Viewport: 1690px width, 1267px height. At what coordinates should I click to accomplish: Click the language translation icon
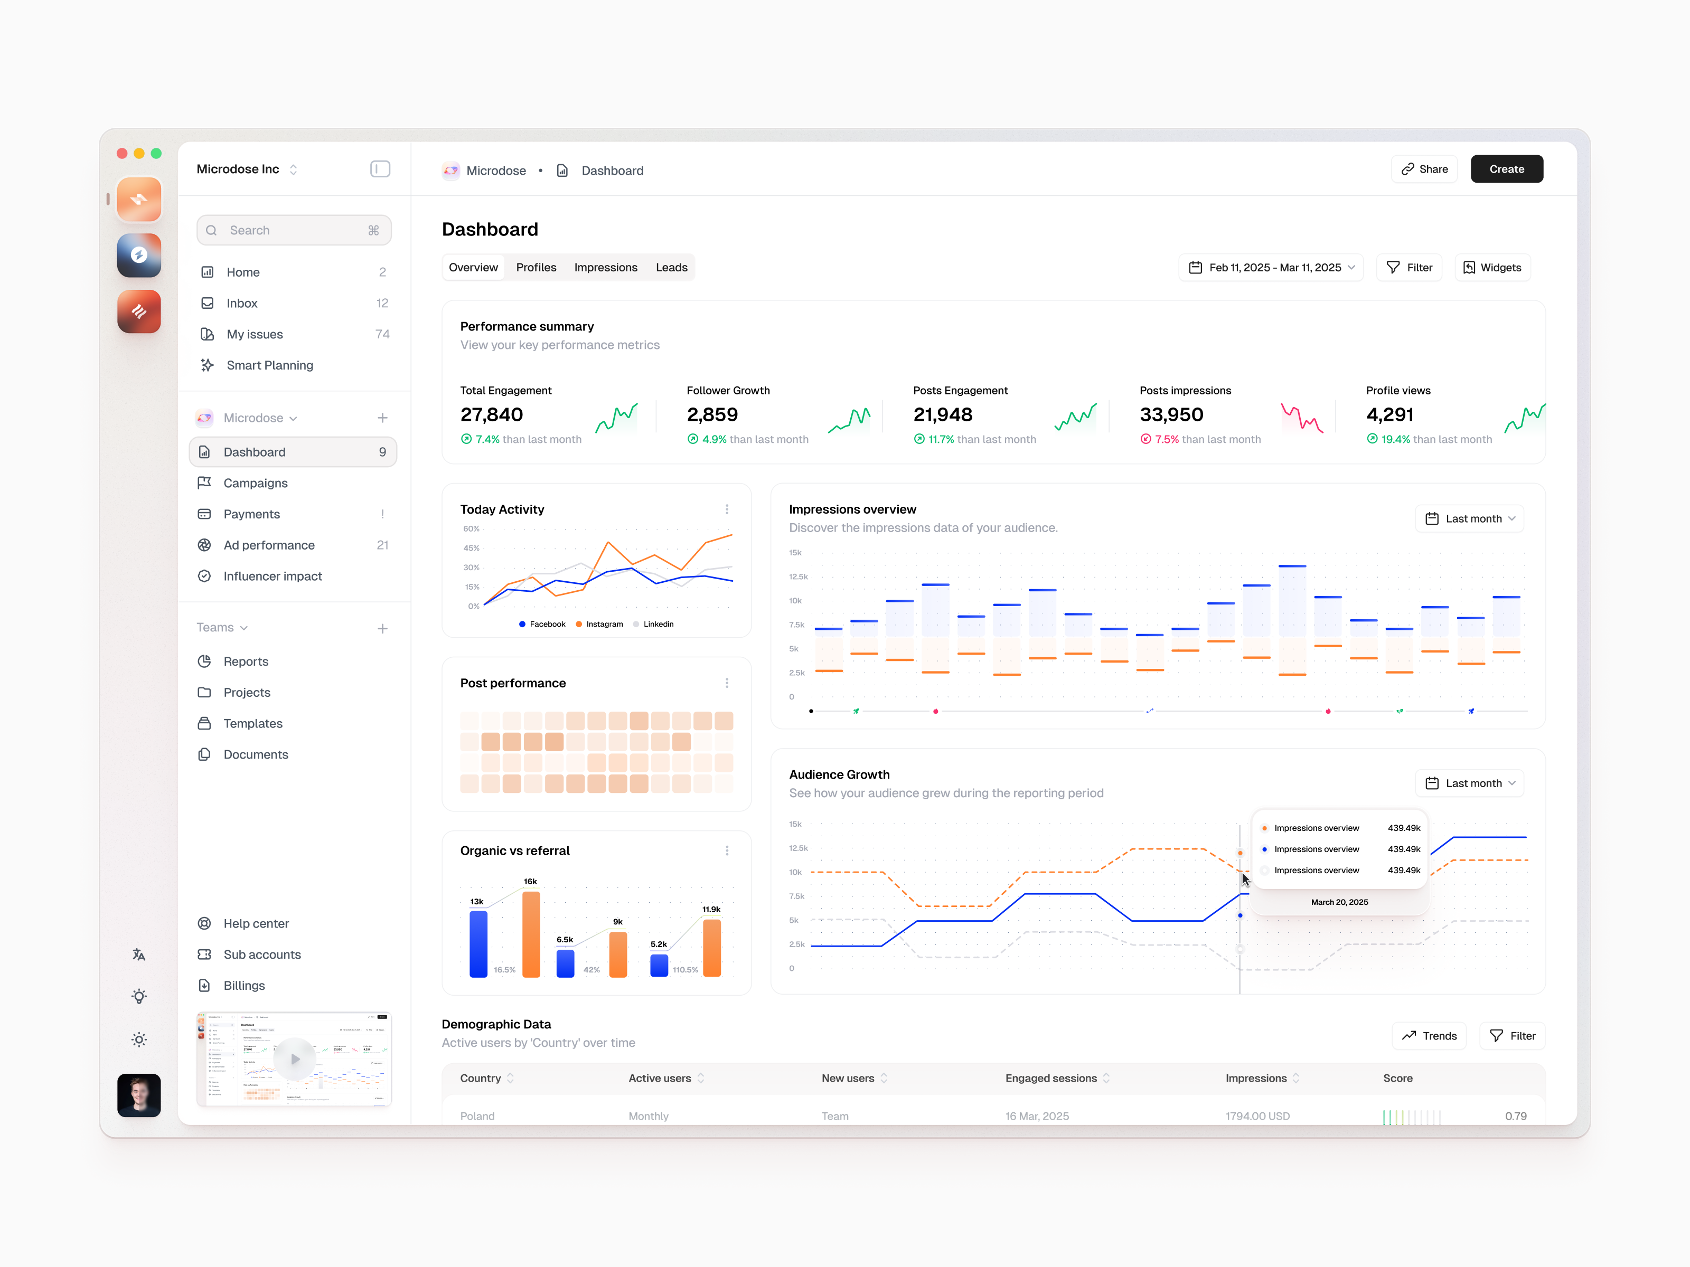[139, 954]
